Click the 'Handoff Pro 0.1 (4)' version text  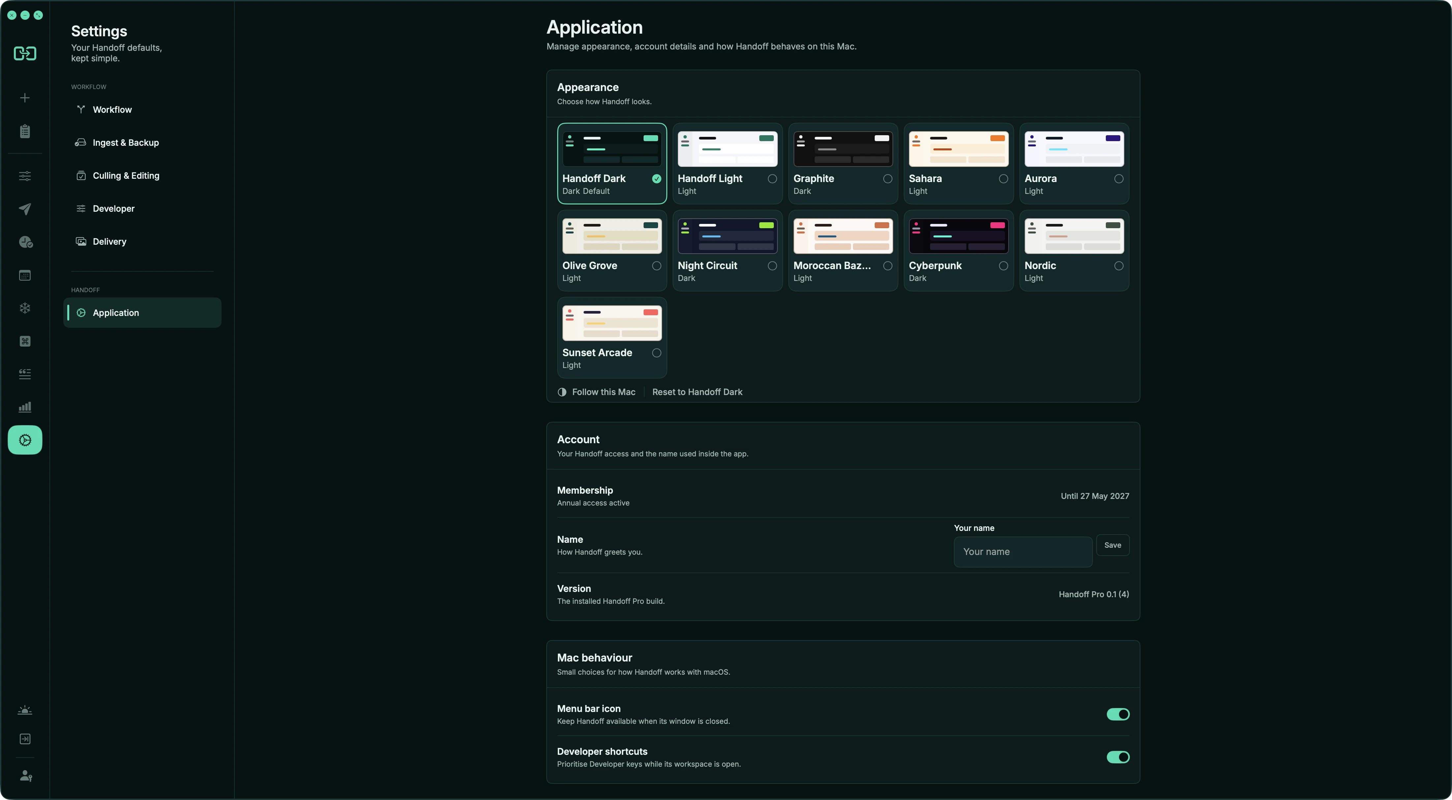(1094, 594)
